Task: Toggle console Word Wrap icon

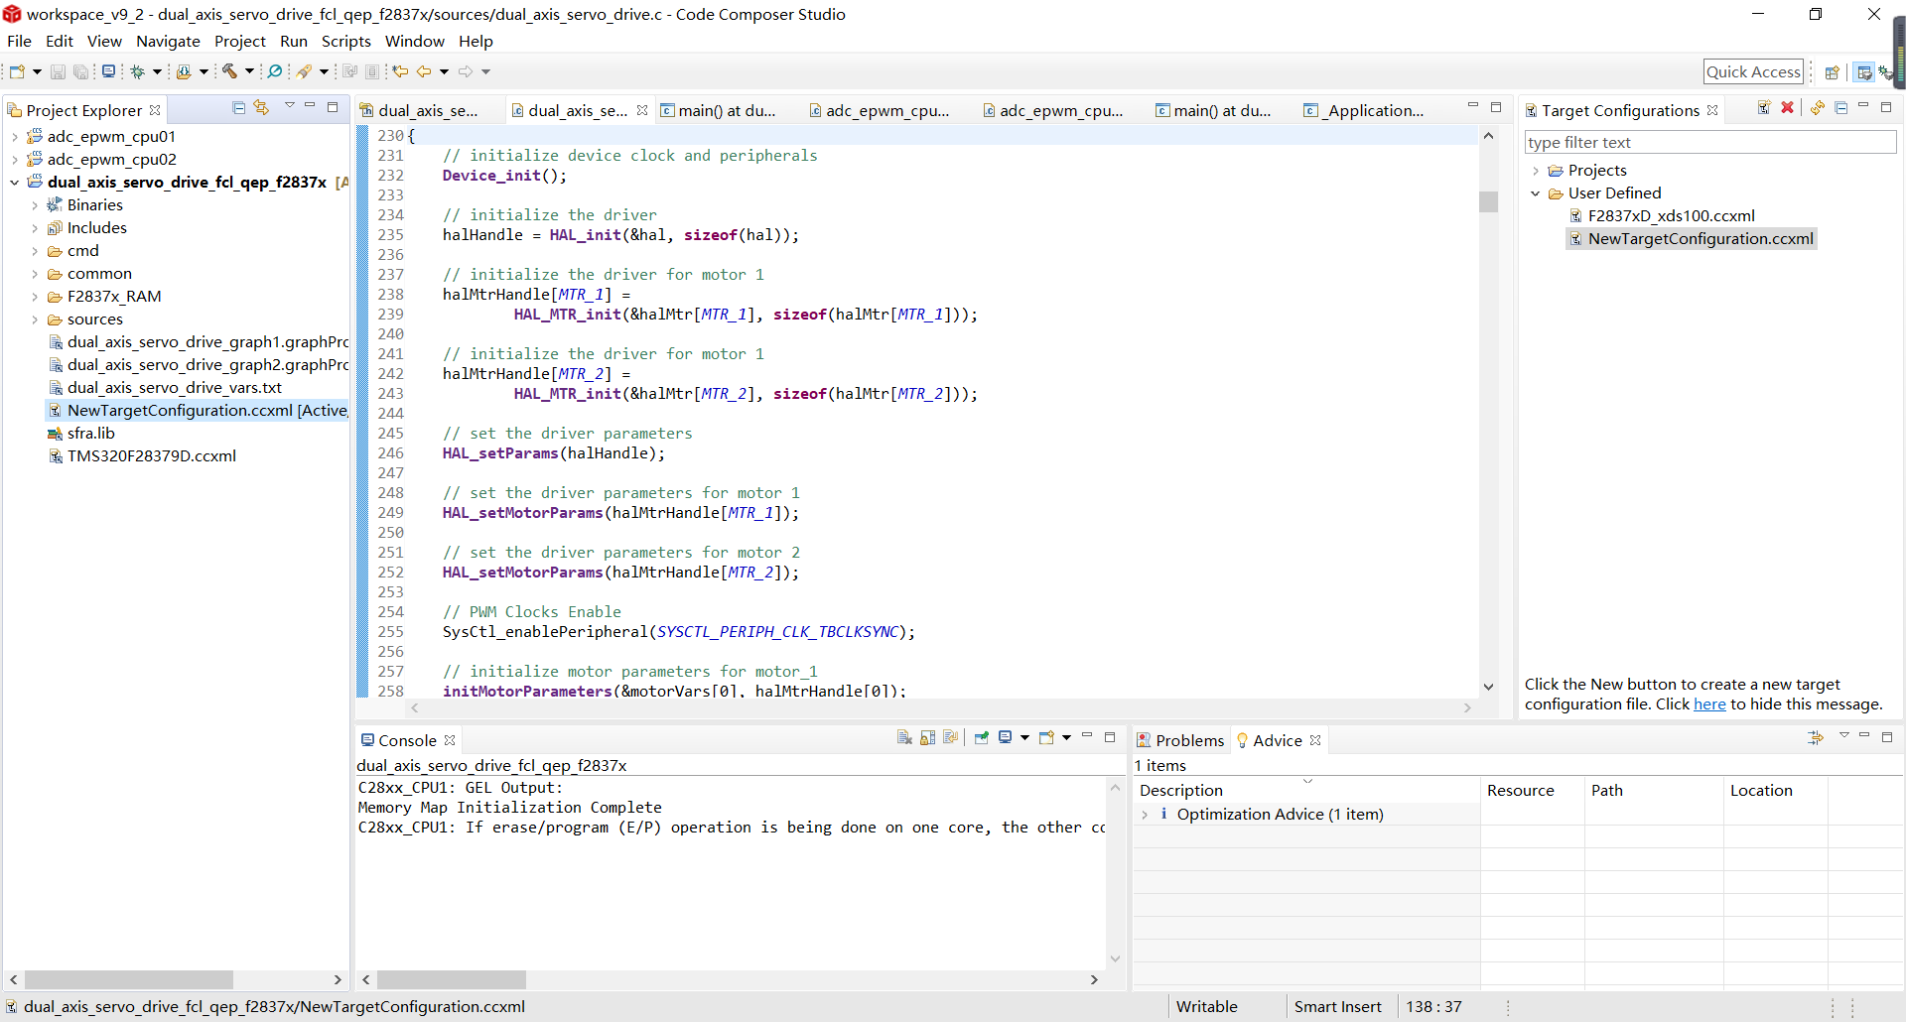Action: [x=951, y=737]
